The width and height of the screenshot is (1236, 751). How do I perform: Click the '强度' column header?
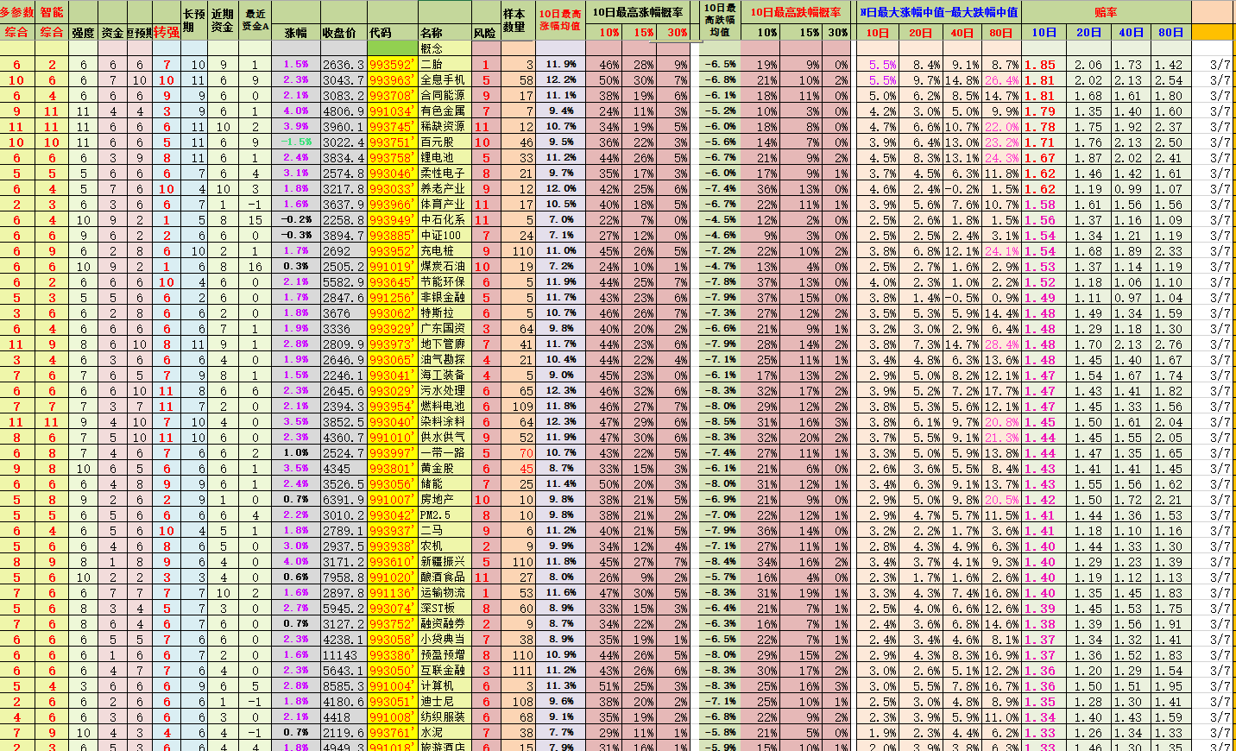(x=83, y=33)
